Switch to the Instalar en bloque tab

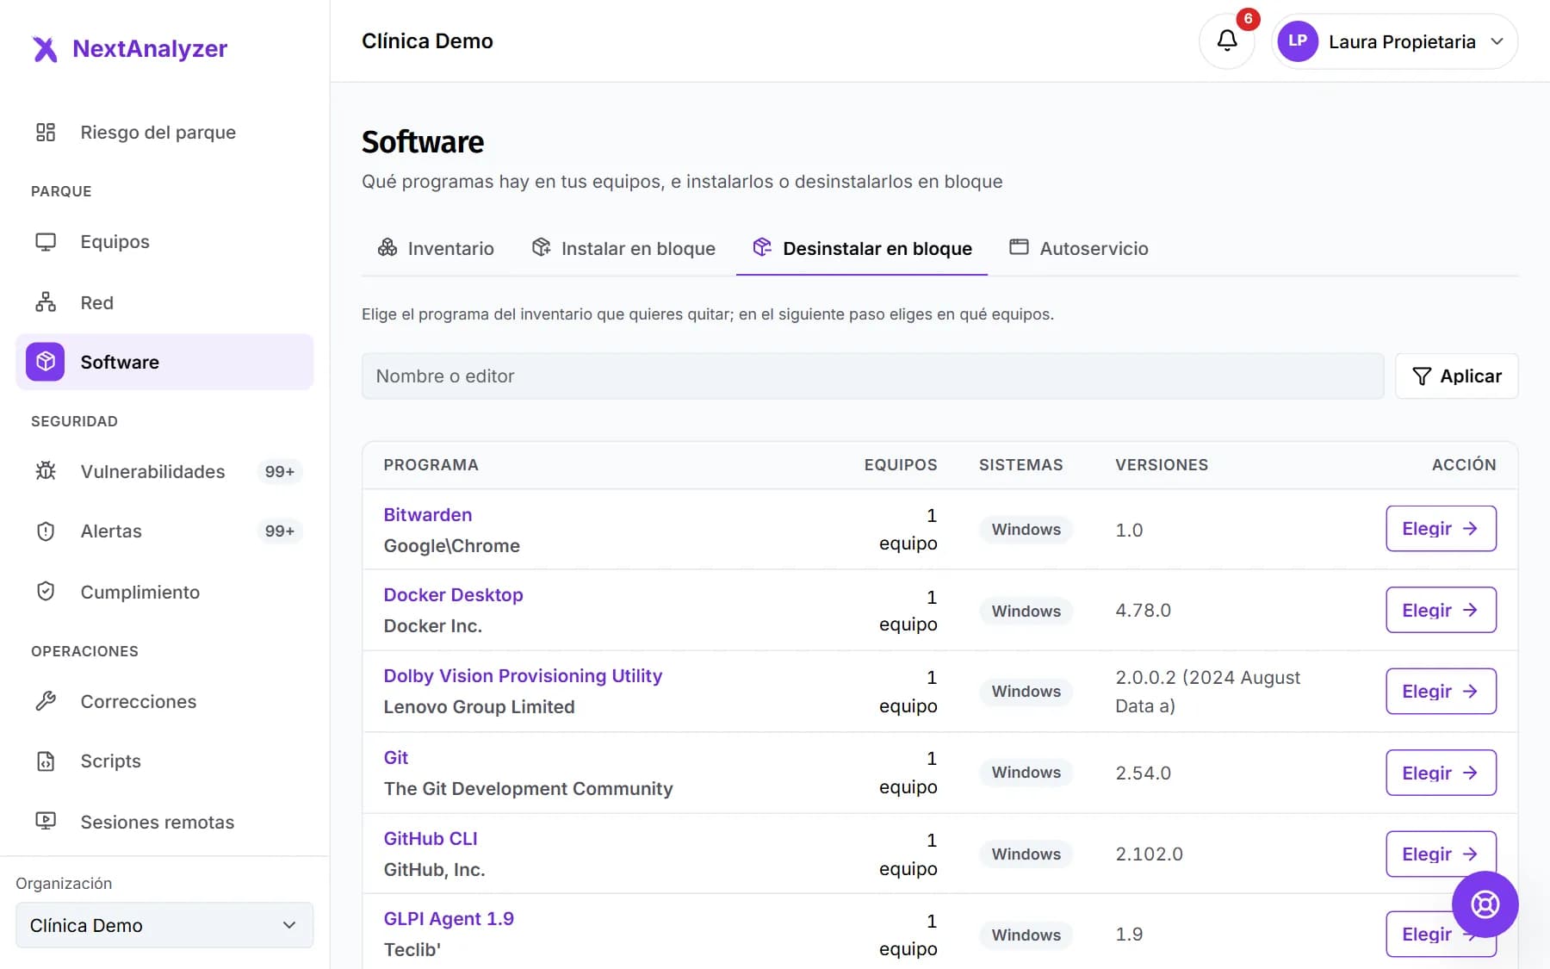(623, 248)
